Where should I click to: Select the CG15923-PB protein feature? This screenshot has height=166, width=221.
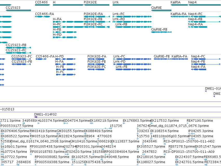click(21, 64)
